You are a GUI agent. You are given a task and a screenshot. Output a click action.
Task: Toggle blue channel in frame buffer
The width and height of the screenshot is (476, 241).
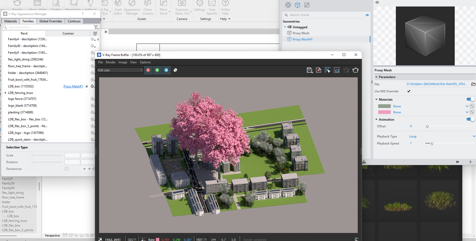[x=166, y=70]
